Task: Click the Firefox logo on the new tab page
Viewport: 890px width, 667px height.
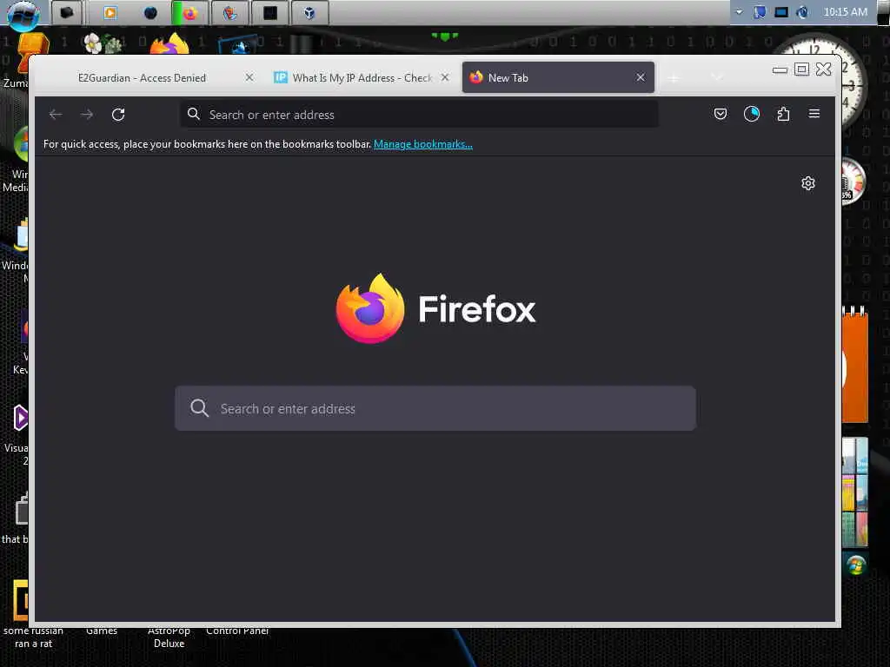Action: [370, 308]
